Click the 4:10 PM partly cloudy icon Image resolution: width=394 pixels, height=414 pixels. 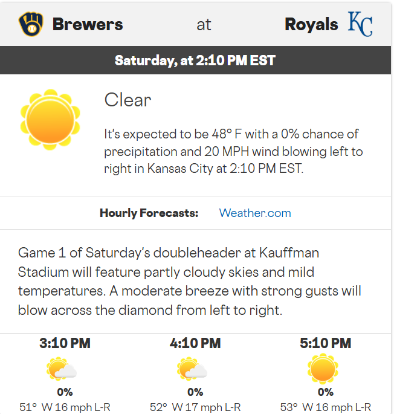tap(193, 370)
